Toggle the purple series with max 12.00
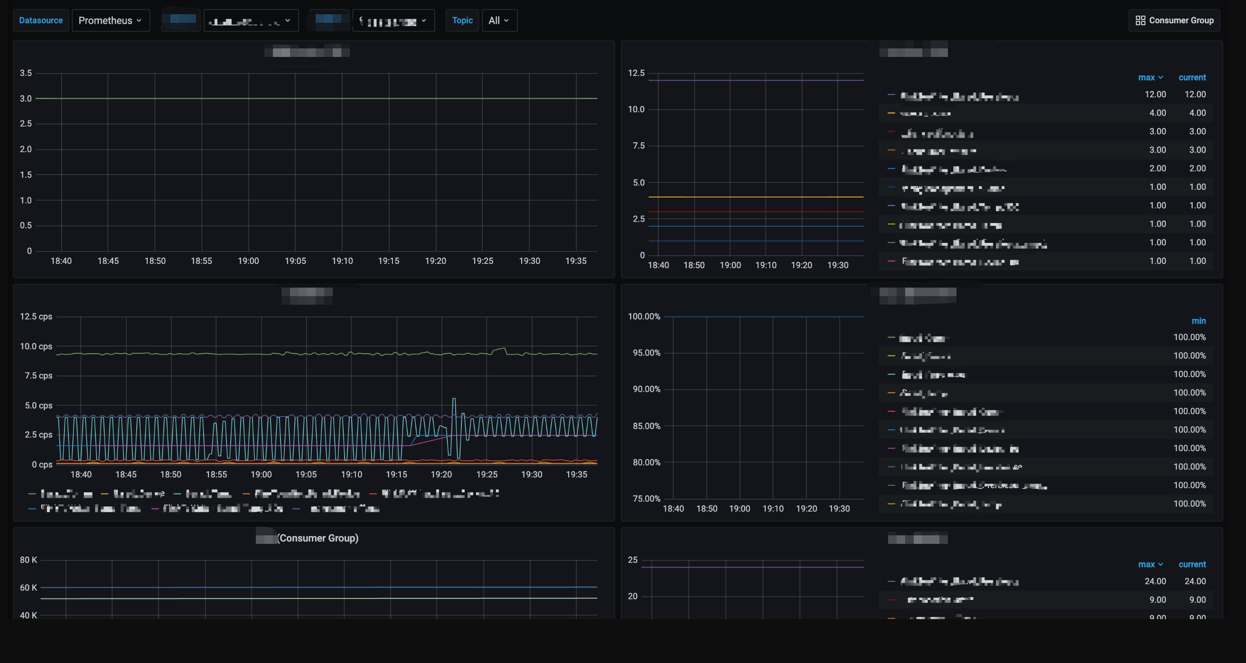Screen dimensions: 1246x663 click(x=959, y=96)
